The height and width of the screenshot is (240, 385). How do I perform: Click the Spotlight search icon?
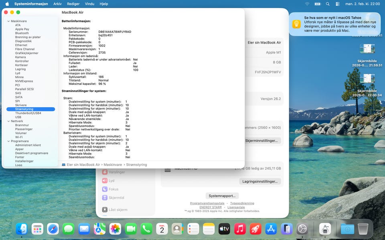point(328,4)
